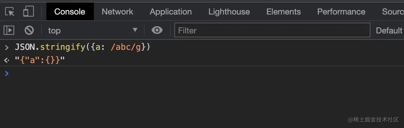Select the Performance tab

(341, 12)
